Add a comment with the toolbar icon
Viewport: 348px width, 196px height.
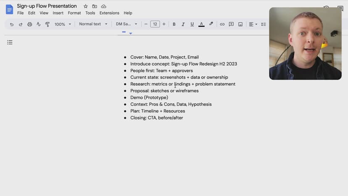coord(231,24)
